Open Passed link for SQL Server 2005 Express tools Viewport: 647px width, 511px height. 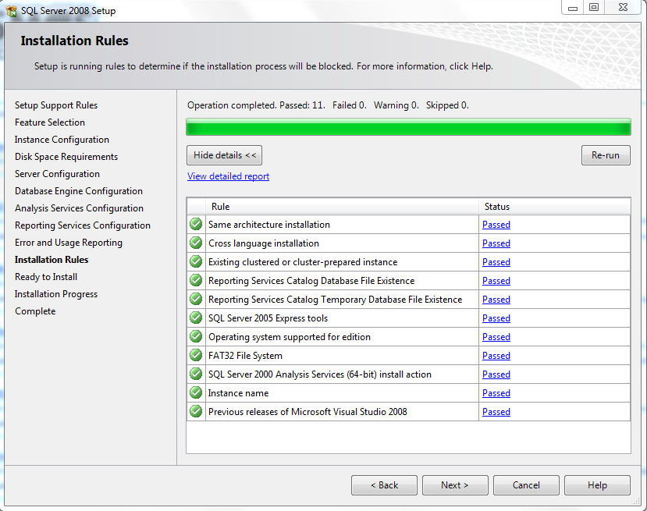(496, 318)
